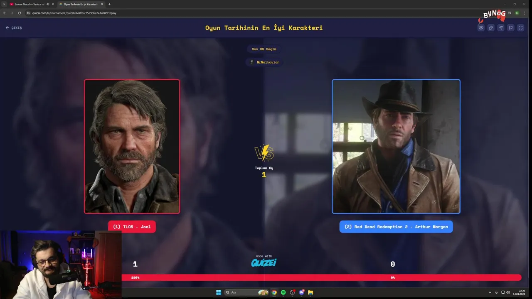Open OBS Studio from the taskbar
Screen dimensions: 532x299
tap(293, 292)
